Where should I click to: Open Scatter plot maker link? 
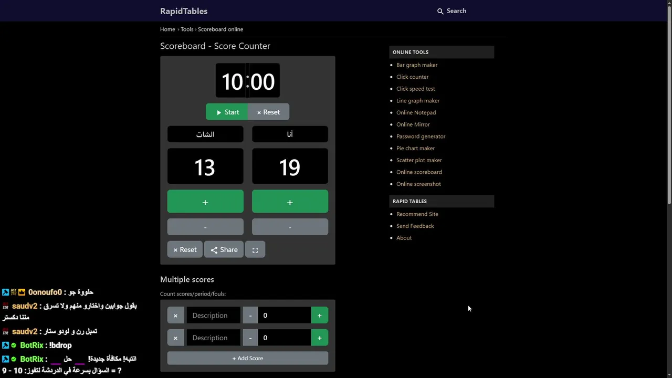click(419, 160)
